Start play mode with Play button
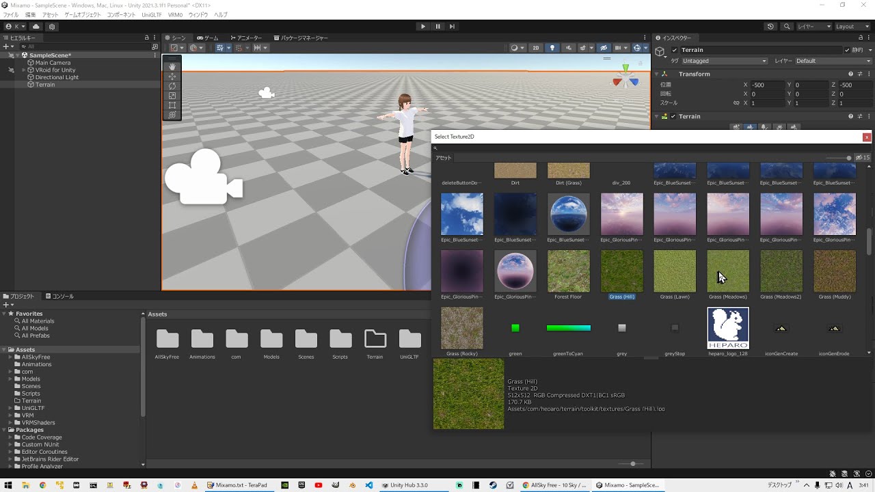Image resolution: width=875 pixels, height=492 pixels. (x=423, y=27)
